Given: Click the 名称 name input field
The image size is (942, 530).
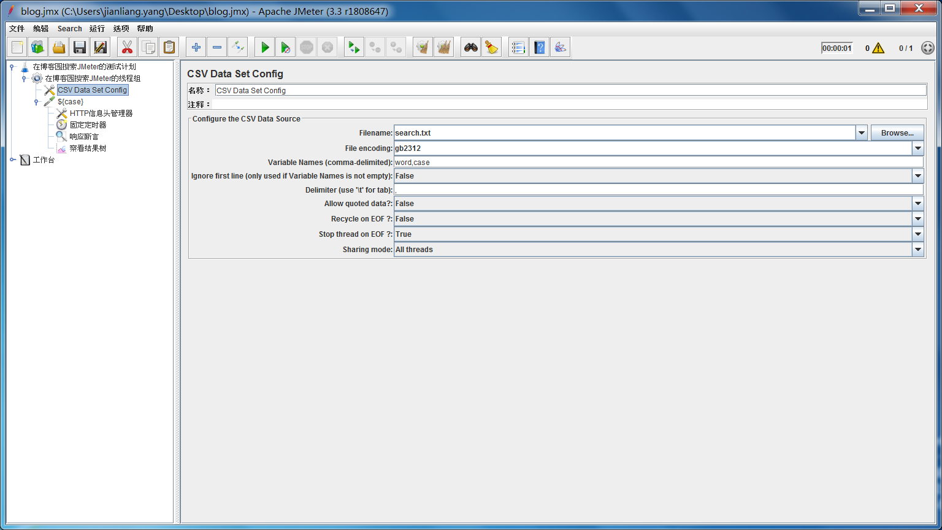Looking at the screenshot, I should click(x=570, y=90).
